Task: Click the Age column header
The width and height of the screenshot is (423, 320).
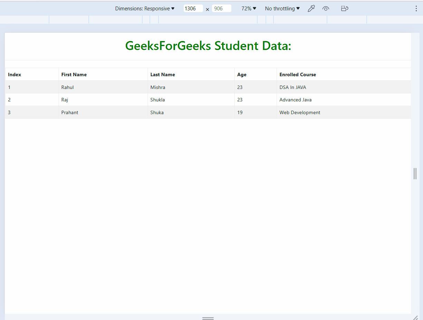Action: coord(256,74)
